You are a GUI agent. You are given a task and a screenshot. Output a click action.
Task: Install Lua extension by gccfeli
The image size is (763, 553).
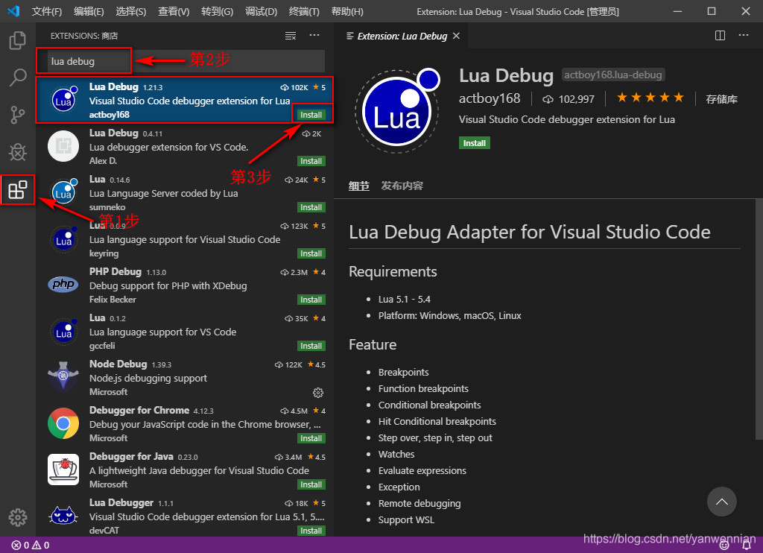[x=311, y=346]
